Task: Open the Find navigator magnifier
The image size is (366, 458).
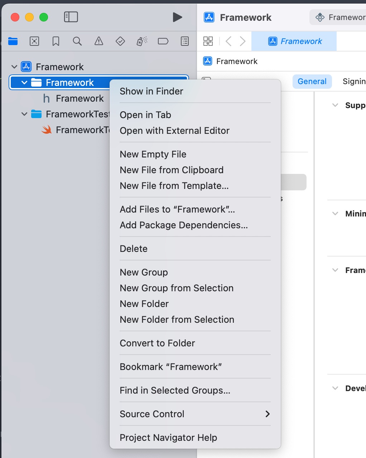Action: [77, 41]
